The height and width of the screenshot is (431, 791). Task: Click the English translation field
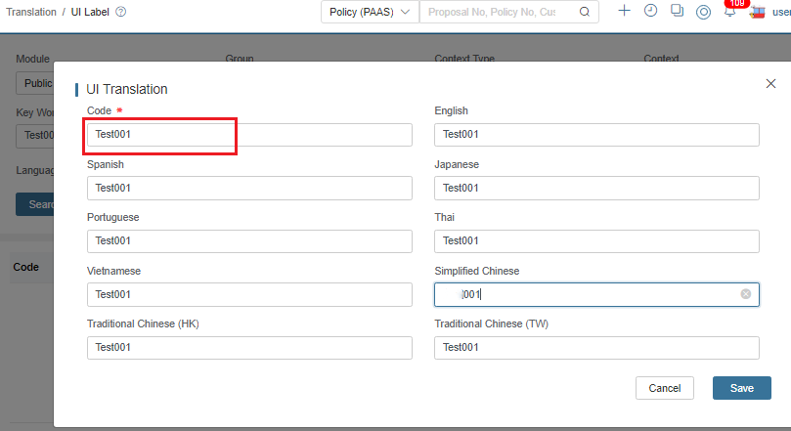click(x=596, y=135)
